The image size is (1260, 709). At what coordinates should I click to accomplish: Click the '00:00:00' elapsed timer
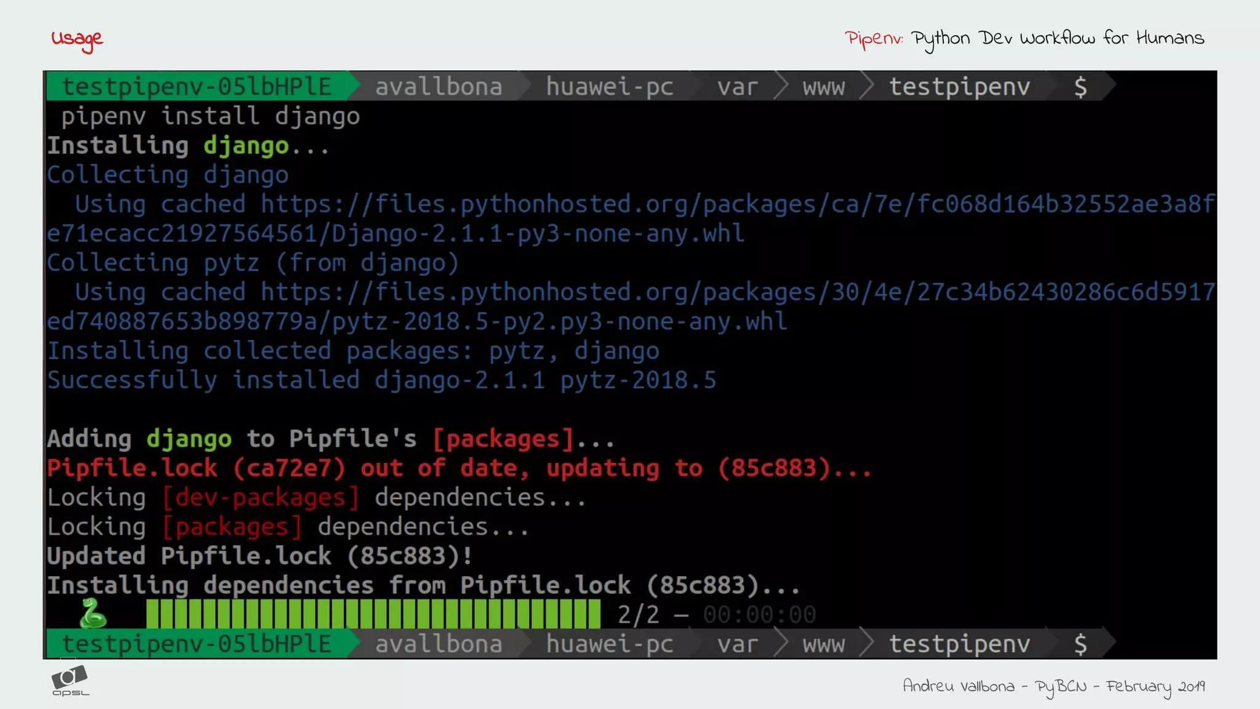(760, 615)
